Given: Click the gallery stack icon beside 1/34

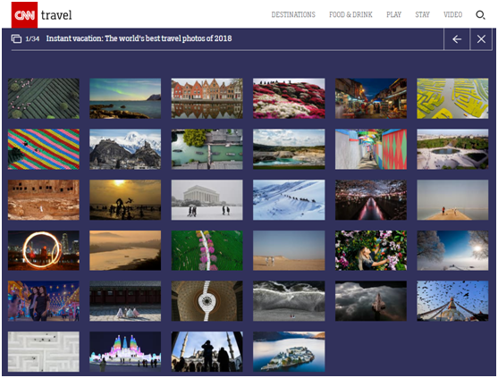Looking at the screenshot, I should click(16, 38).
